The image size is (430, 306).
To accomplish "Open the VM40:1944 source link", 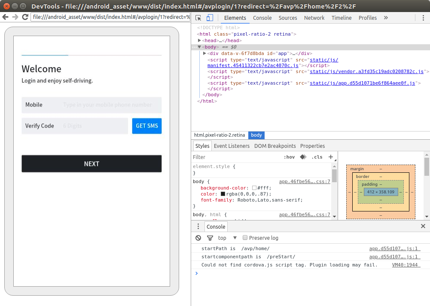I will [x=406, y=265].
